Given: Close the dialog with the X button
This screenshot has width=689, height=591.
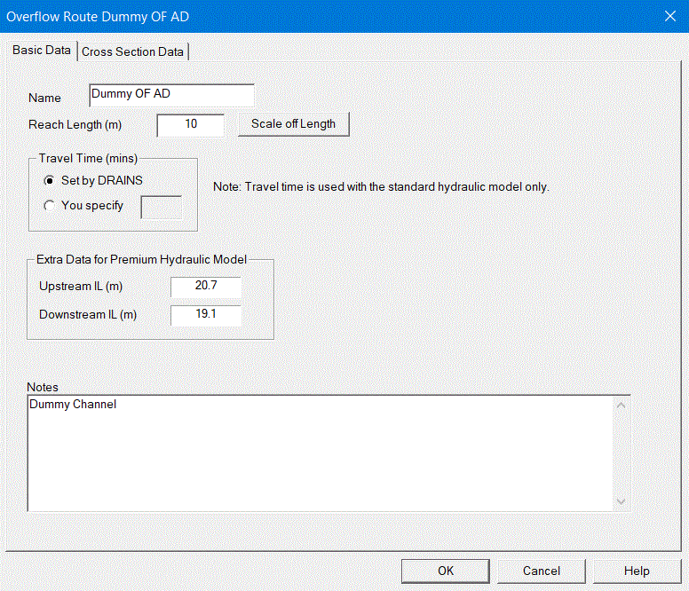Looking at the screenshot, I should 669,16.
